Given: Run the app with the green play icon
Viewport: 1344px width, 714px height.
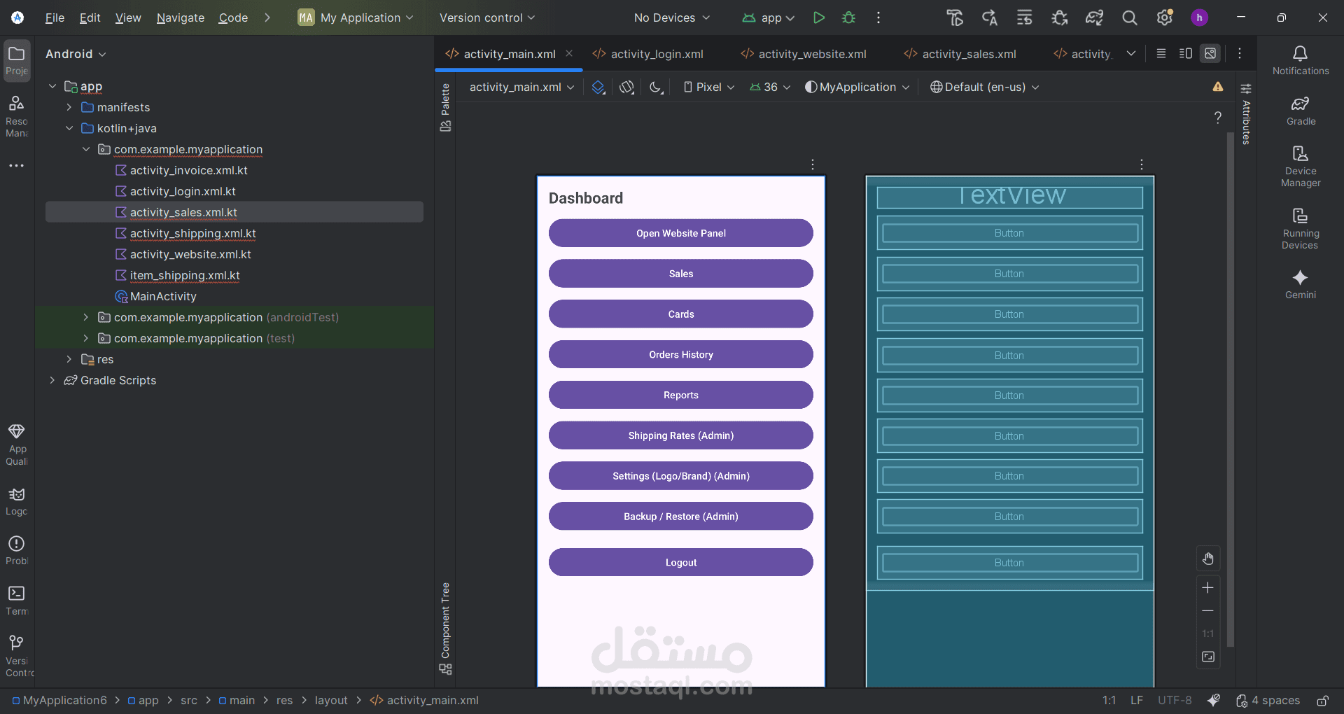Looking at the screenshot, I should (x=818, y=17).
